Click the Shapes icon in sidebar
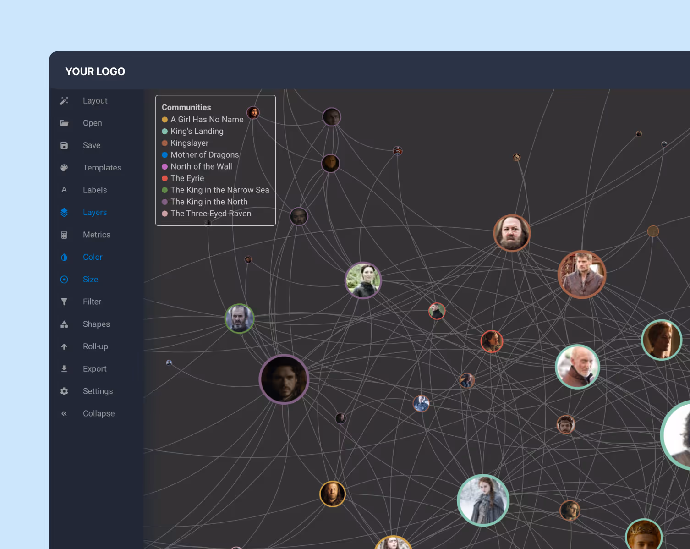This screenshot has height=549, width=690. pyautogui.click(x=64, y=324)
